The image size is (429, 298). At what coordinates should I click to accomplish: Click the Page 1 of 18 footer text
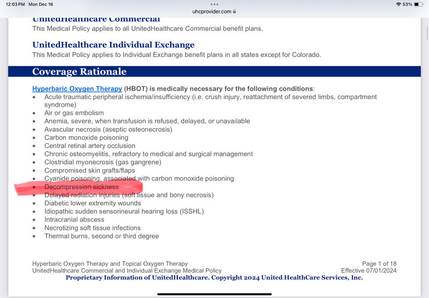(379, 264)
